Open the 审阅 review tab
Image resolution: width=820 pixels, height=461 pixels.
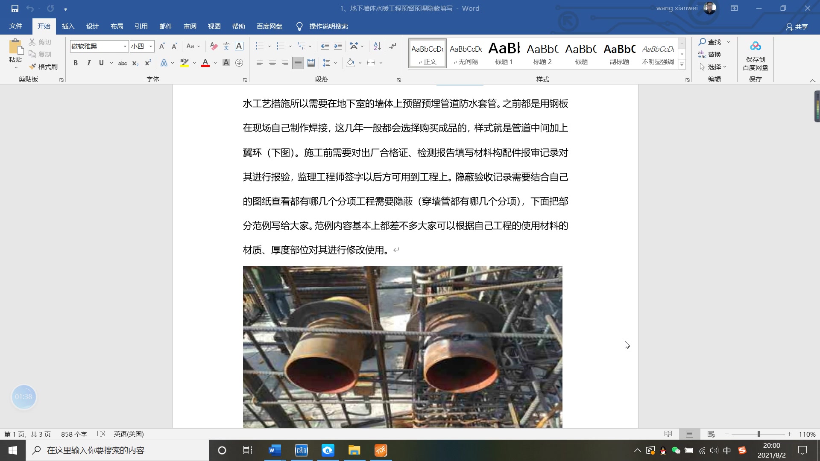[190, 26]
